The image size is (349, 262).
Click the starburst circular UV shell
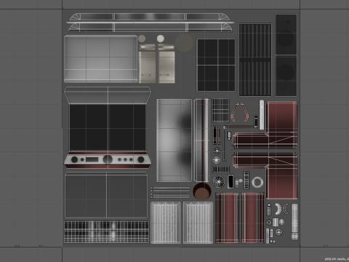pos(219,181)
